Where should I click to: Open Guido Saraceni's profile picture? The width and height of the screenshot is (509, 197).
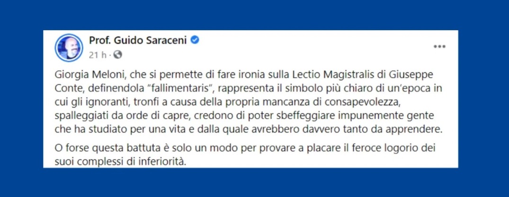tap(69, 48)
